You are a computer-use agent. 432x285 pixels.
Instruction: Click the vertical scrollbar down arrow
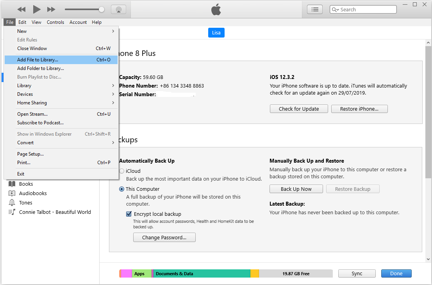428,259
